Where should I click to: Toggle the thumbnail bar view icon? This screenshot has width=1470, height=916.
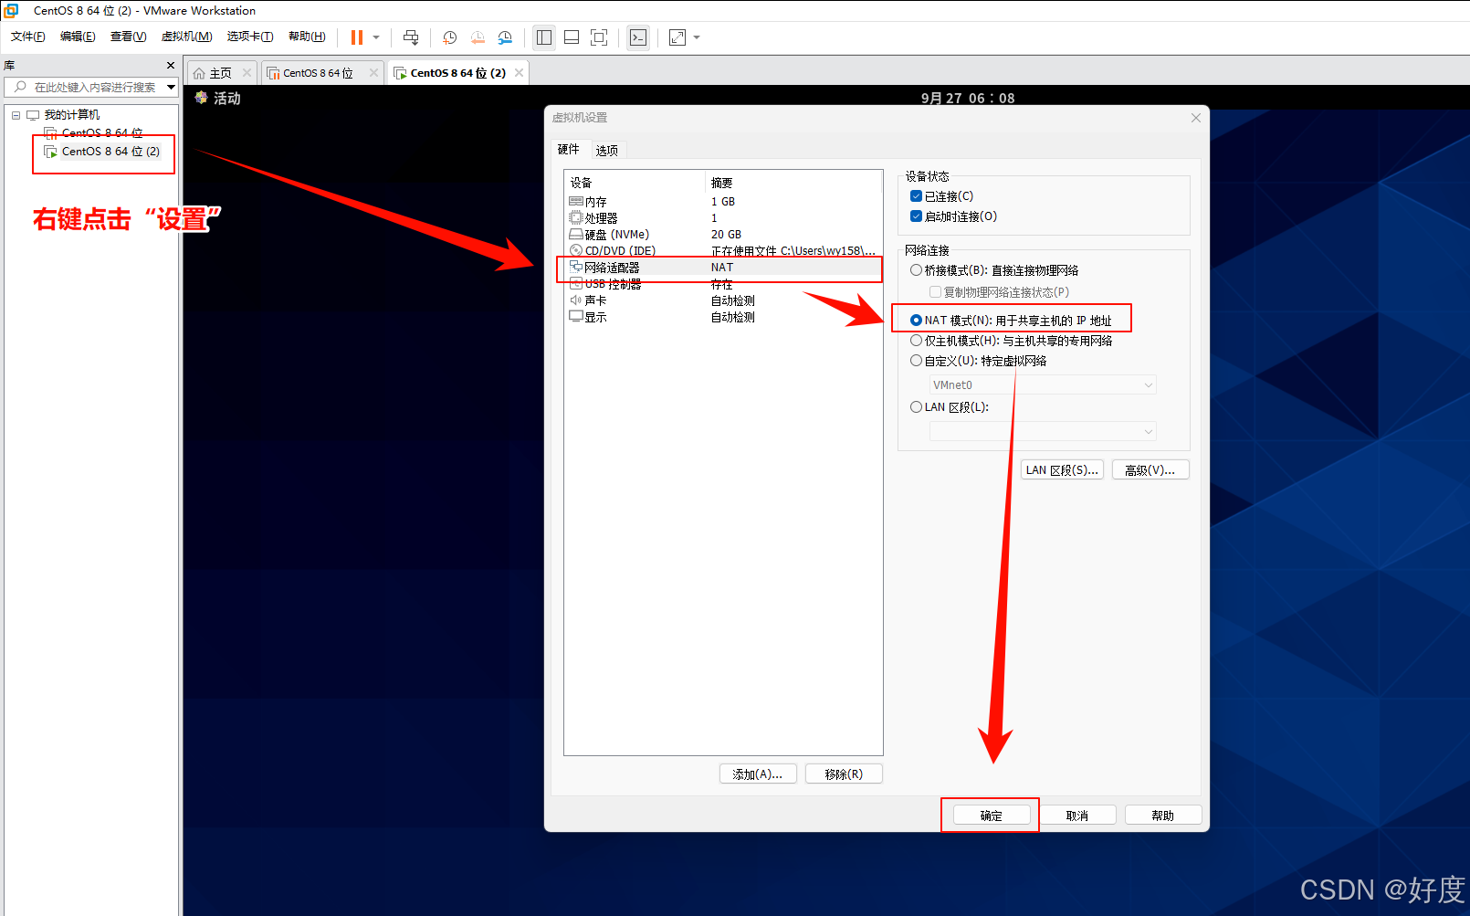point(572,37)
